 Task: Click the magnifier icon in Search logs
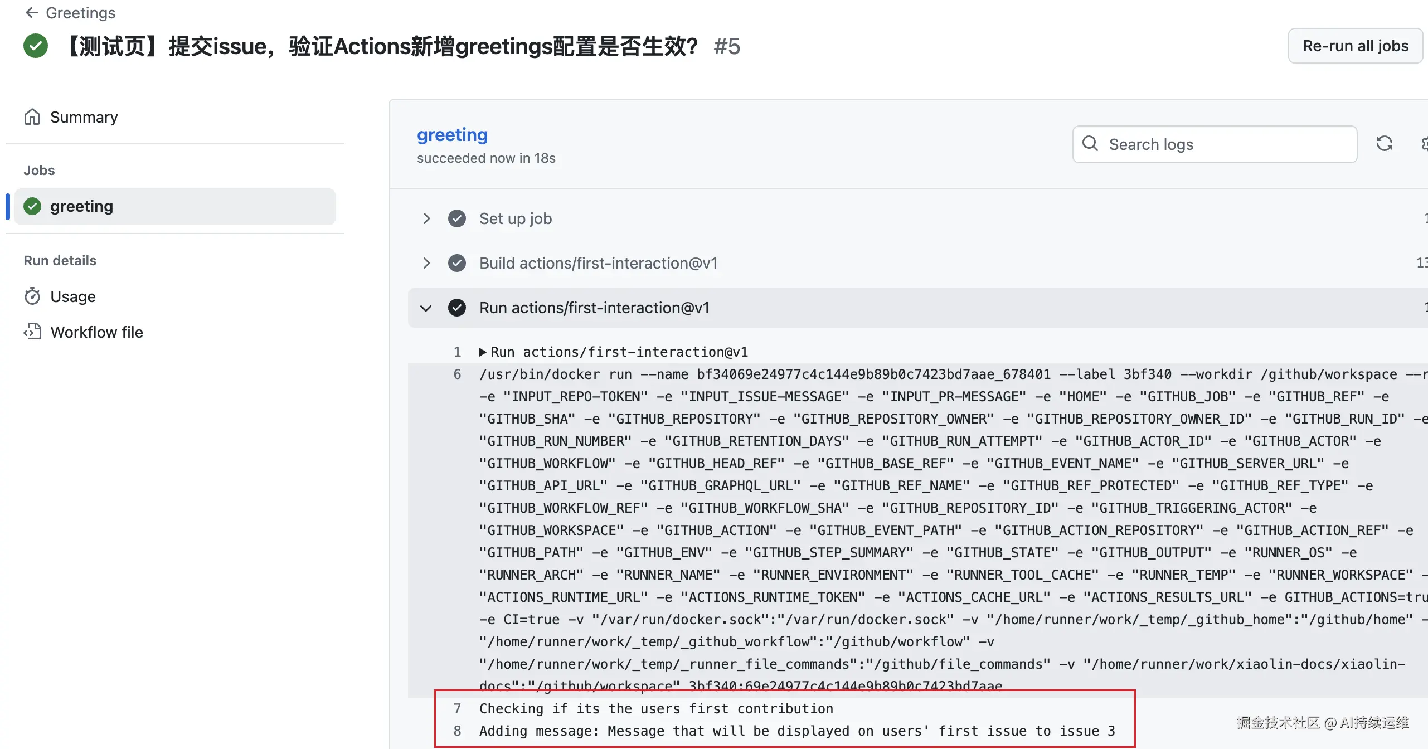click(1090, 144)
